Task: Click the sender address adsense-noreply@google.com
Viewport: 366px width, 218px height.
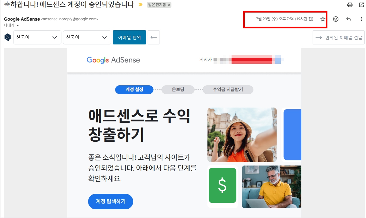Action: click(69, 19)
